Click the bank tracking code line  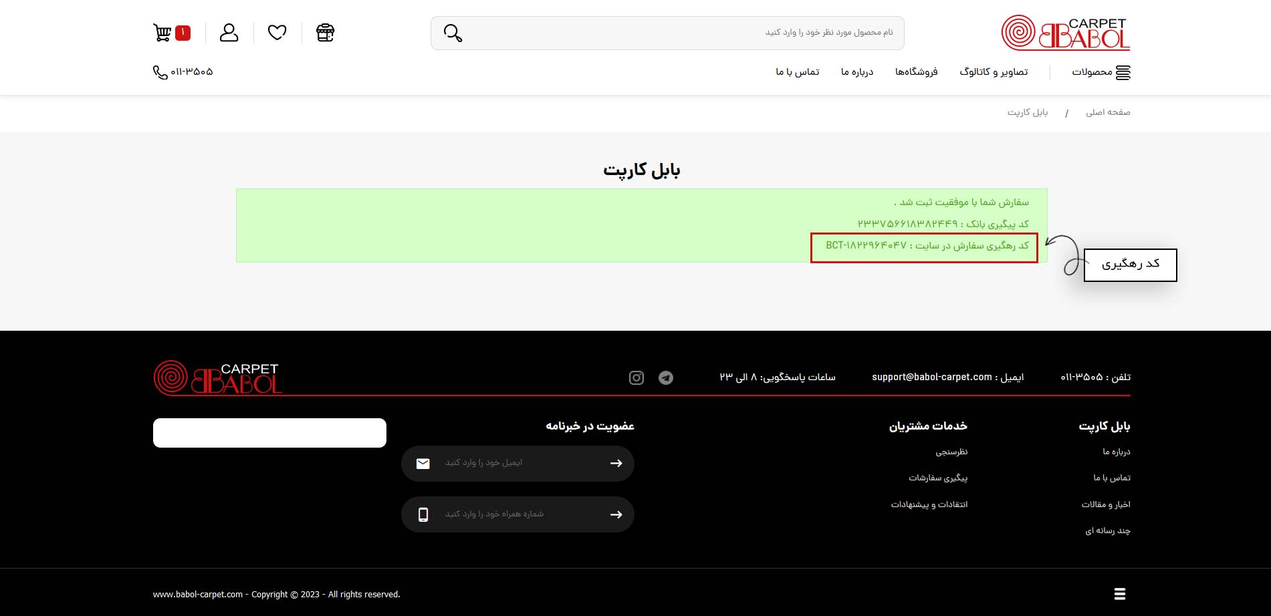pyautogui.click(x=943, y=224)
